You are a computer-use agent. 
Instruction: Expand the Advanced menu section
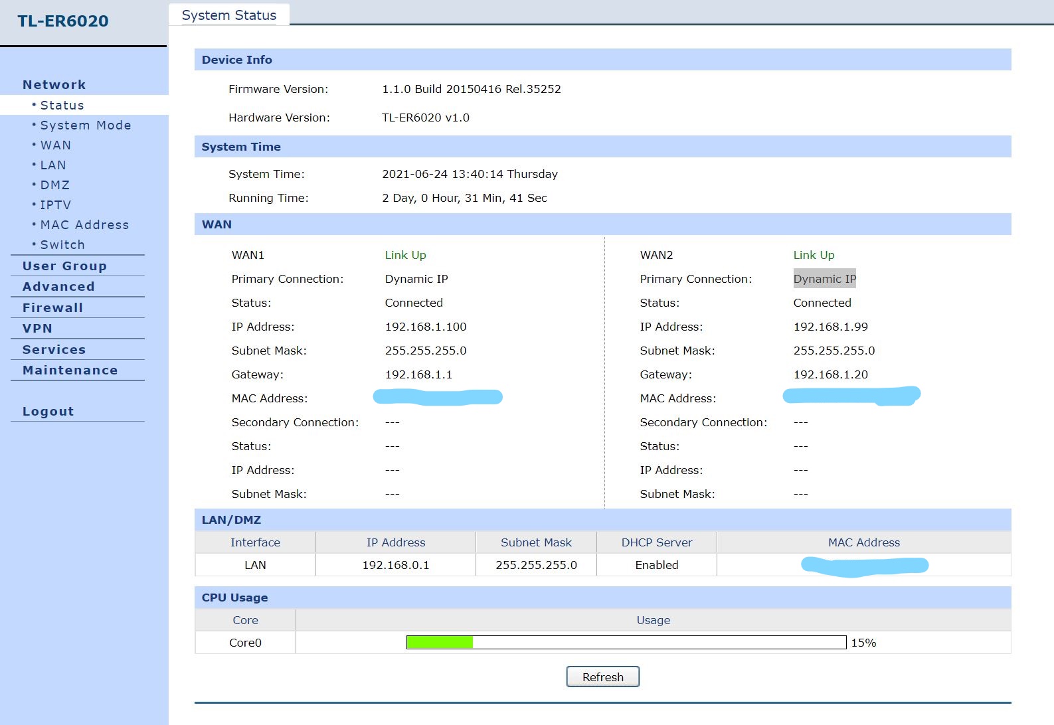pos(58,287)
